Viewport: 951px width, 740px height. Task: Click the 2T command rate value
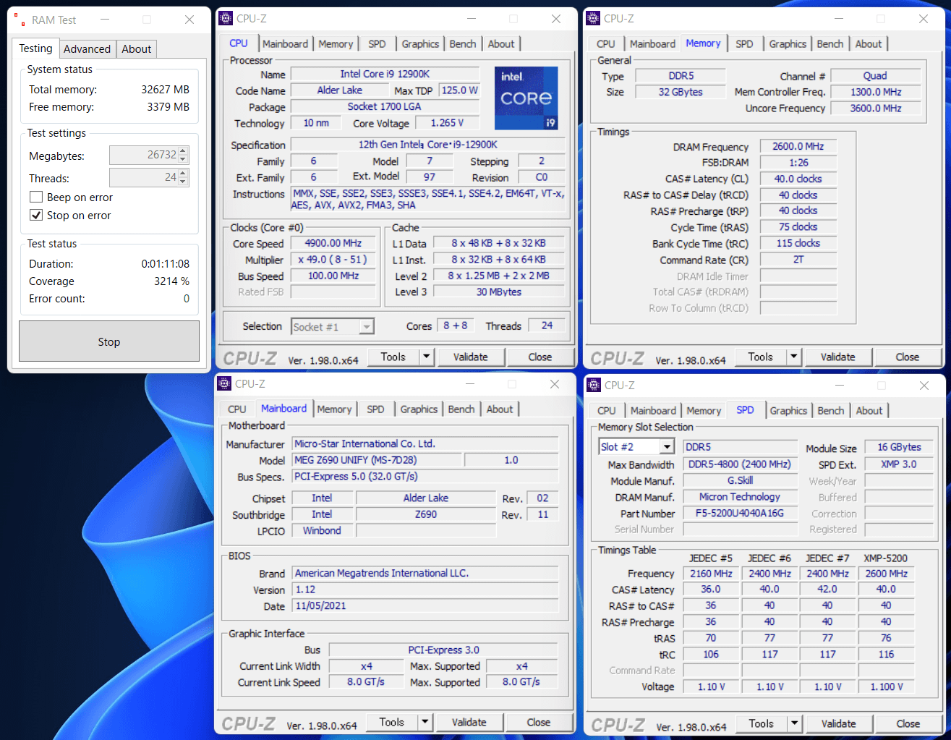(798, 259)
